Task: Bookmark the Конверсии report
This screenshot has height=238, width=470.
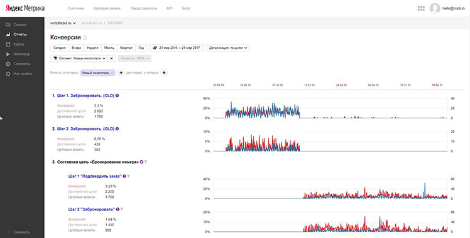Action: coord(85,38)
